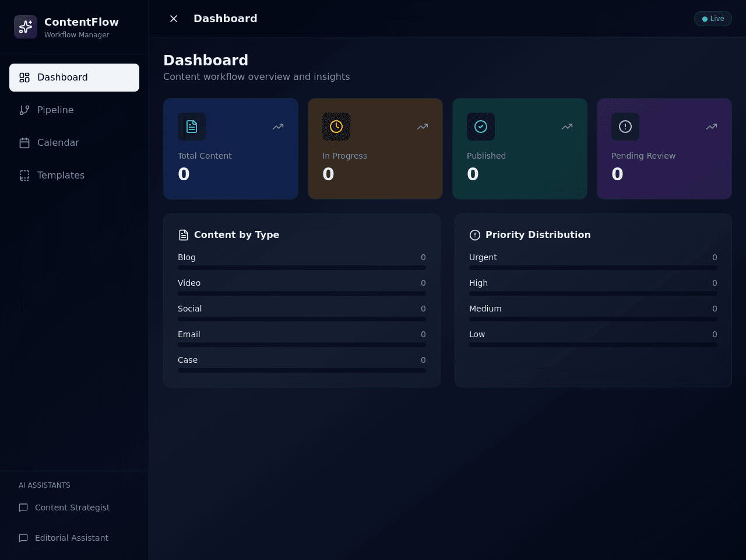Click the Social progress bar
The width and height of the screenshot is (746, 560).
point(302,319)
